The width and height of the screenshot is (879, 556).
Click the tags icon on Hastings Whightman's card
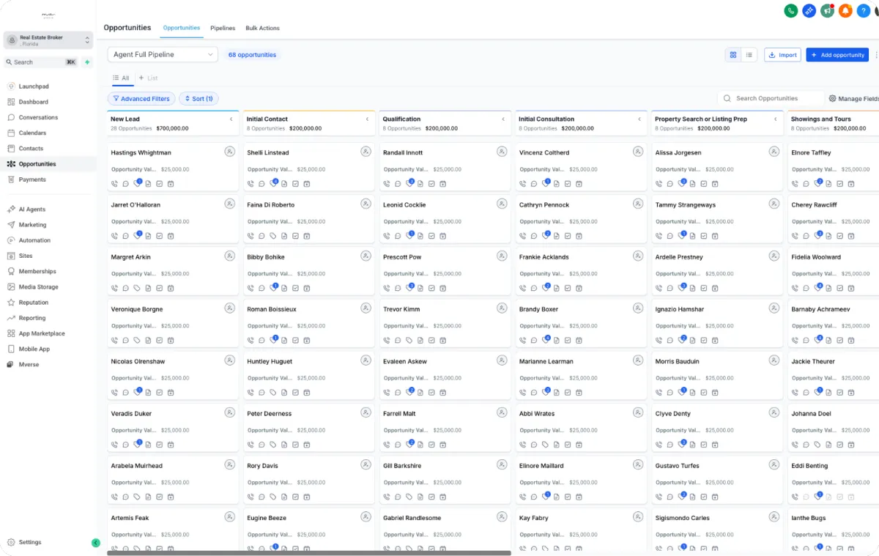pyautogui.click(x=137, y=184)
